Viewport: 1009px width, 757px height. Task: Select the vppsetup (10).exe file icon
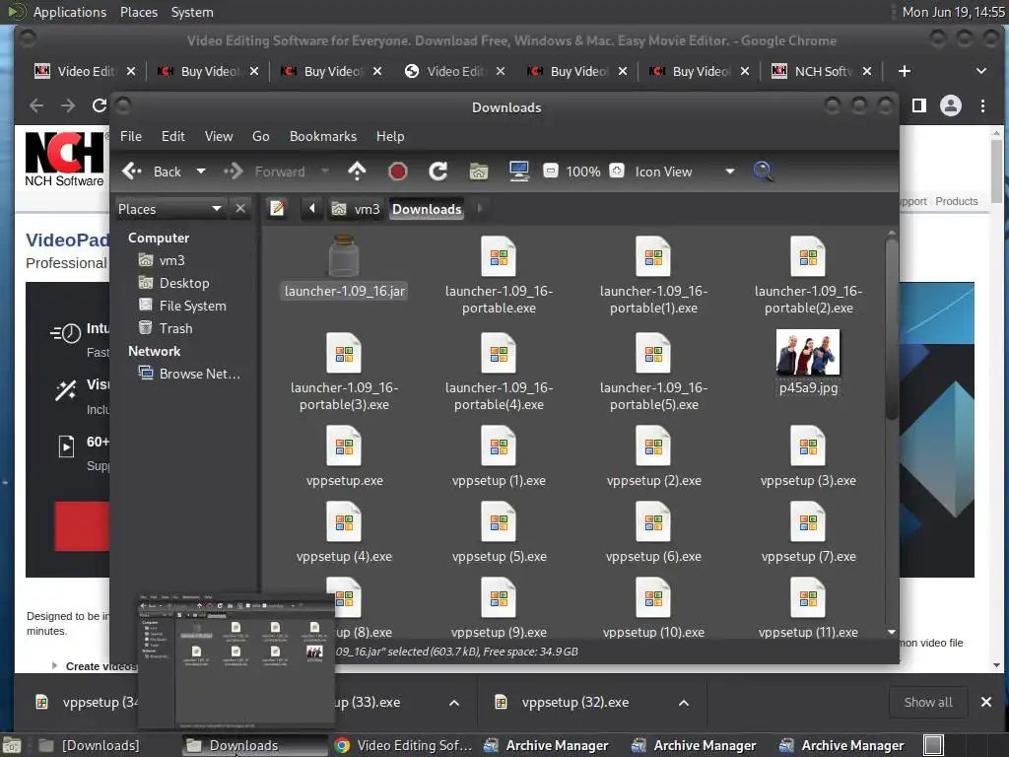pyautogui.click(x=653, y=597)
